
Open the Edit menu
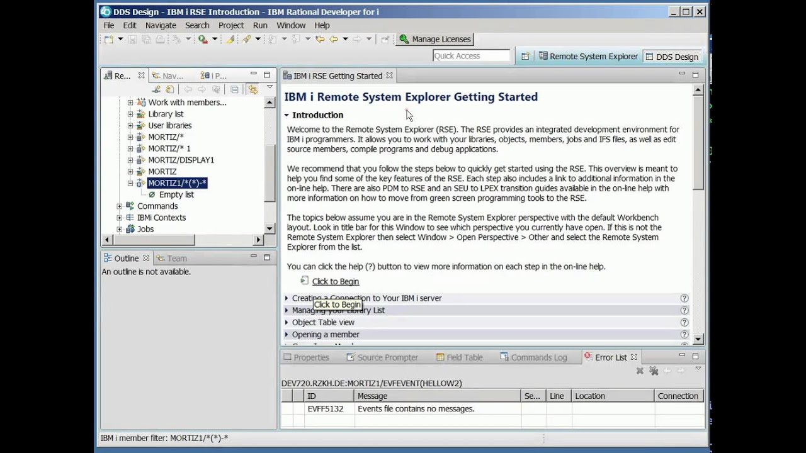(x=130, y=25)
